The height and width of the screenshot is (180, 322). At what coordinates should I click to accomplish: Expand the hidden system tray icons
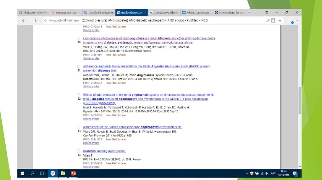pyautogui.click(x=247, y=173)
